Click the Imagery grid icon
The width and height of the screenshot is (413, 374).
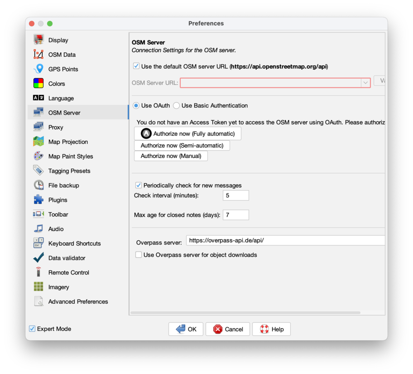38,287
